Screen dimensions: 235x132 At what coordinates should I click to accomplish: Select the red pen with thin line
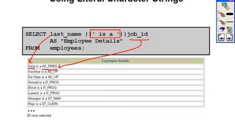pos(221,22)
